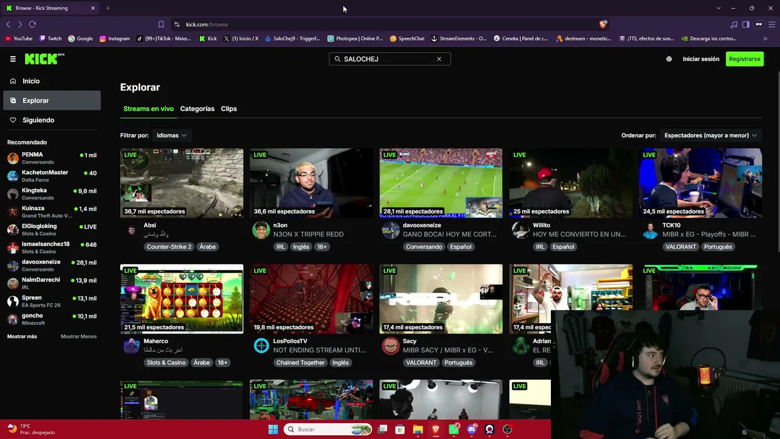Open YouTube bookmark

pyautogui.click(x=18, y=38)
